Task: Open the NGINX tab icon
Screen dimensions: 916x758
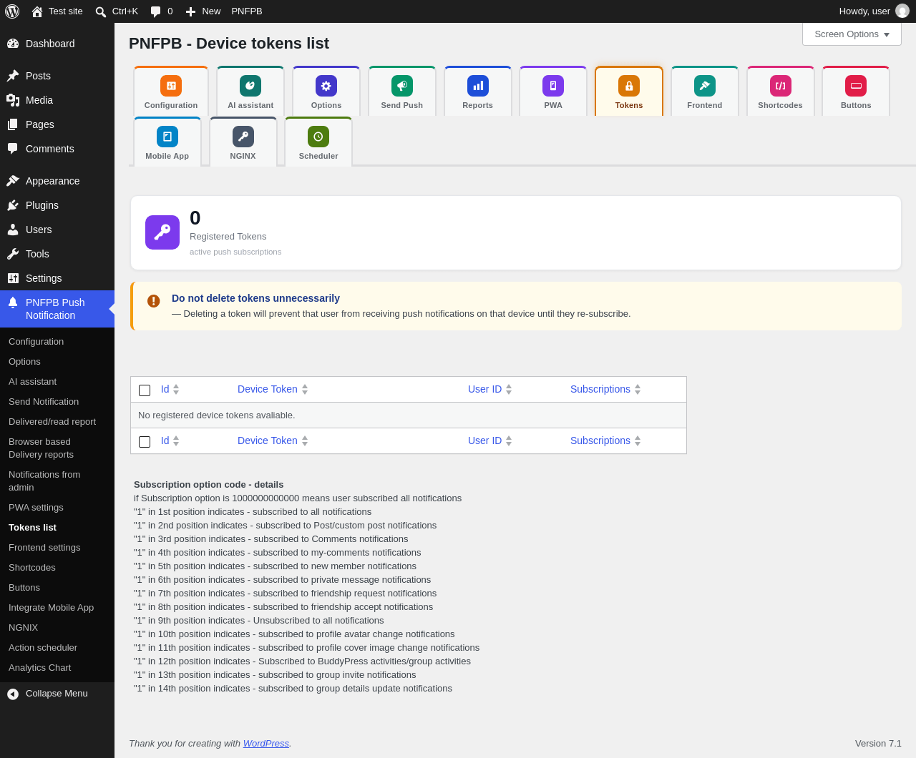Action: [243, 137]
